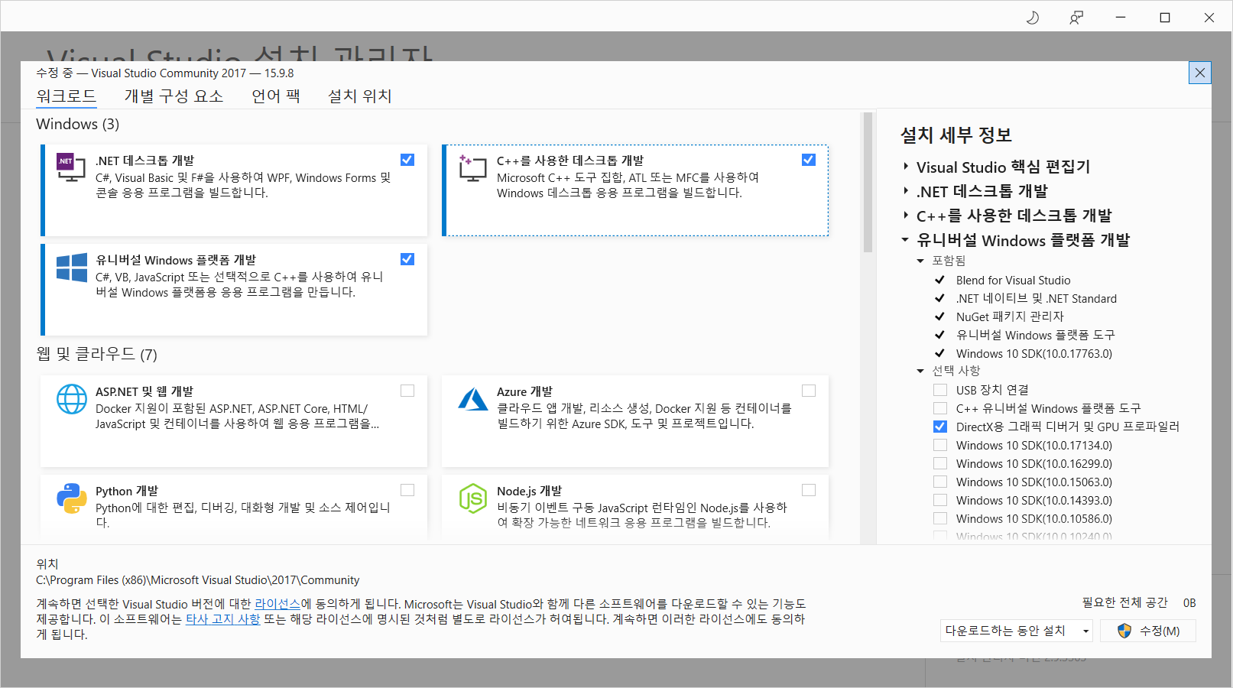Check Windows 10 SDK(10.0.14393.0) option
1233x688 pixels.
coord(940,500)
